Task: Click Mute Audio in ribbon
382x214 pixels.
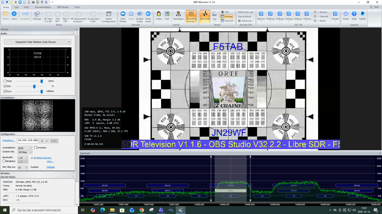Action: click(148, 17)
